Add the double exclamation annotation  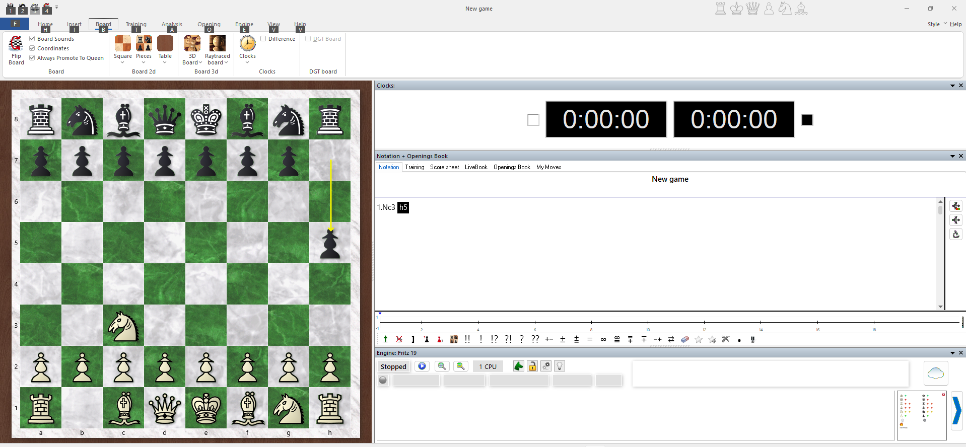click(x=467, y=339)
